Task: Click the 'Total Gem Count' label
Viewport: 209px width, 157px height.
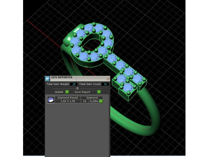Action: pyautogui.click(x=90, y=84)
